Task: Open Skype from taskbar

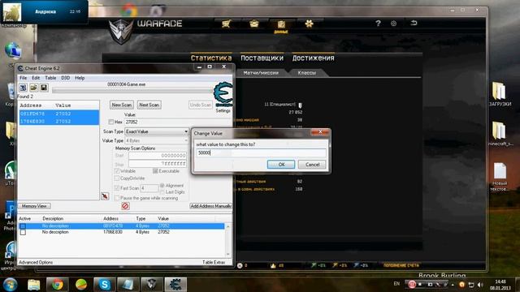Action: tap(105, 285)
